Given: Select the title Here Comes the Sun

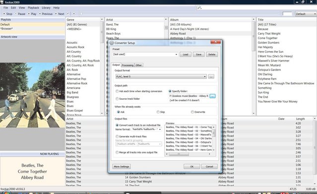Looking at the screenshot, I should 270,52.
